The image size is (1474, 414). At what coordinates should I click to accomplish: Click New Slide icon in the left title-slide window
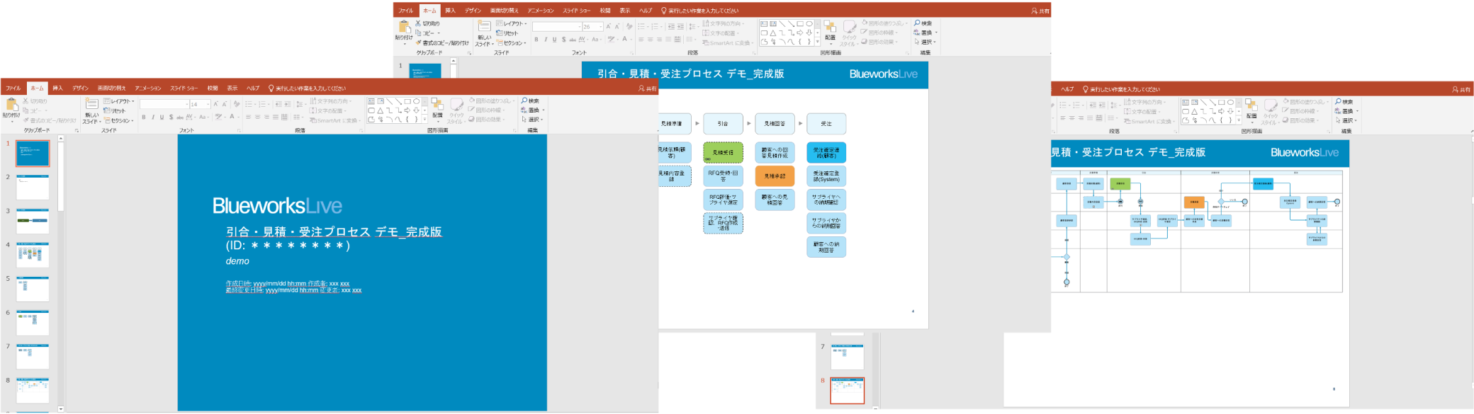pyautogui.click(x=91, y=105)
